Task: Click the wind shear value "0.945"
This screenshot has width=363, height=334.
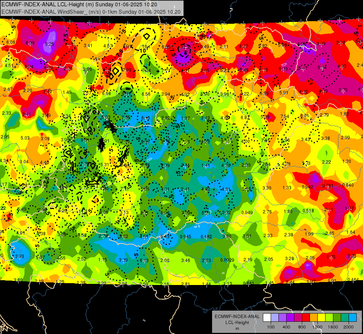Action: tap(185, 236)
